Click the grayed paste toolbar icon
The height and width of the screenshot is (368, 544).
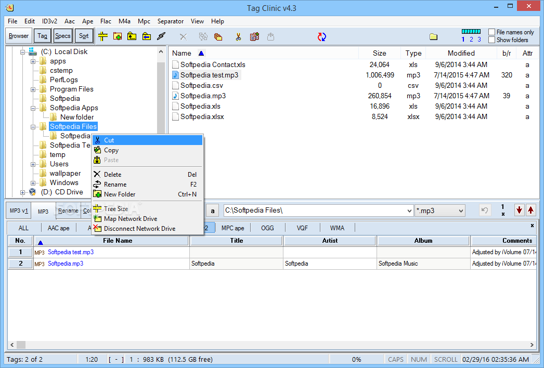pyautogui.click(x=270, y=36)
